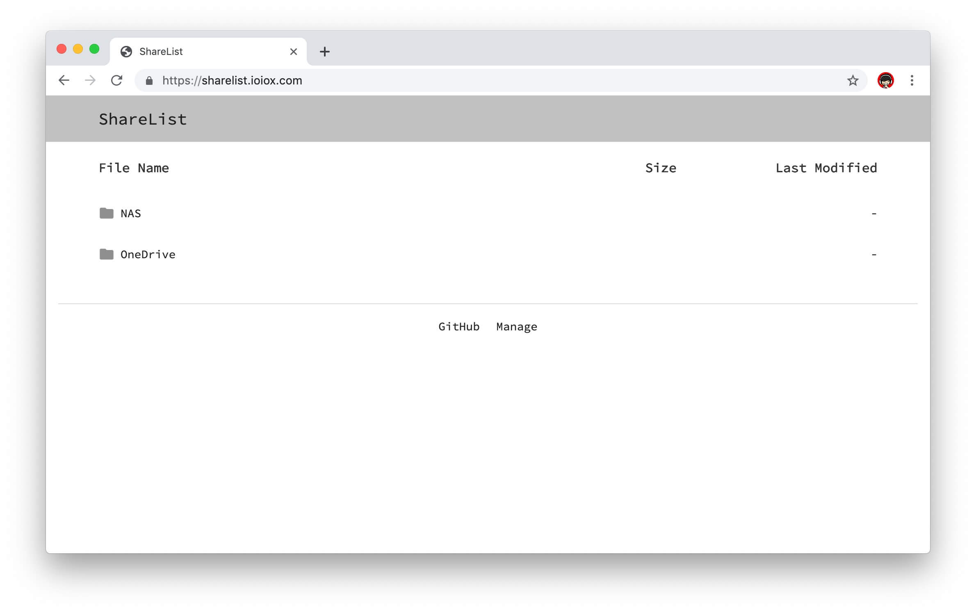Screen dimensions: 976x614
Task: Click the green fullscreen window button
Action: coord(94,49)
